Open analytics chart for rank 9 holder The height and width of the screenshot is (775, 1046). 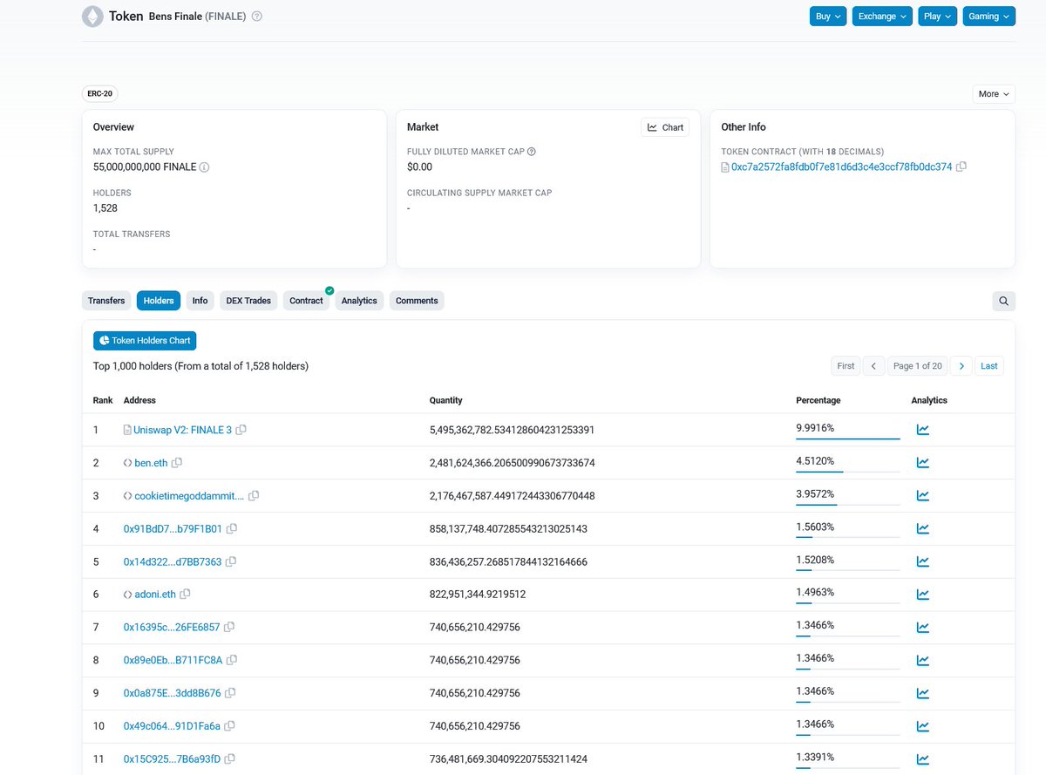922,694
